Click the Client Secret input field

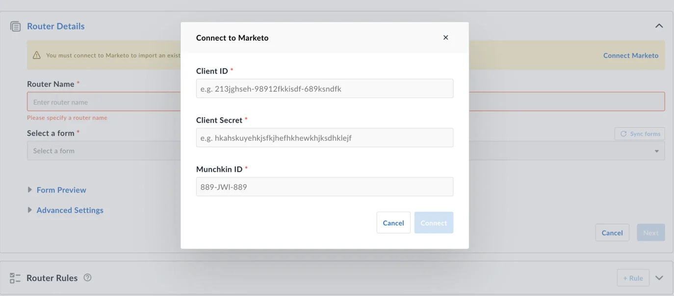coord(324,137)
